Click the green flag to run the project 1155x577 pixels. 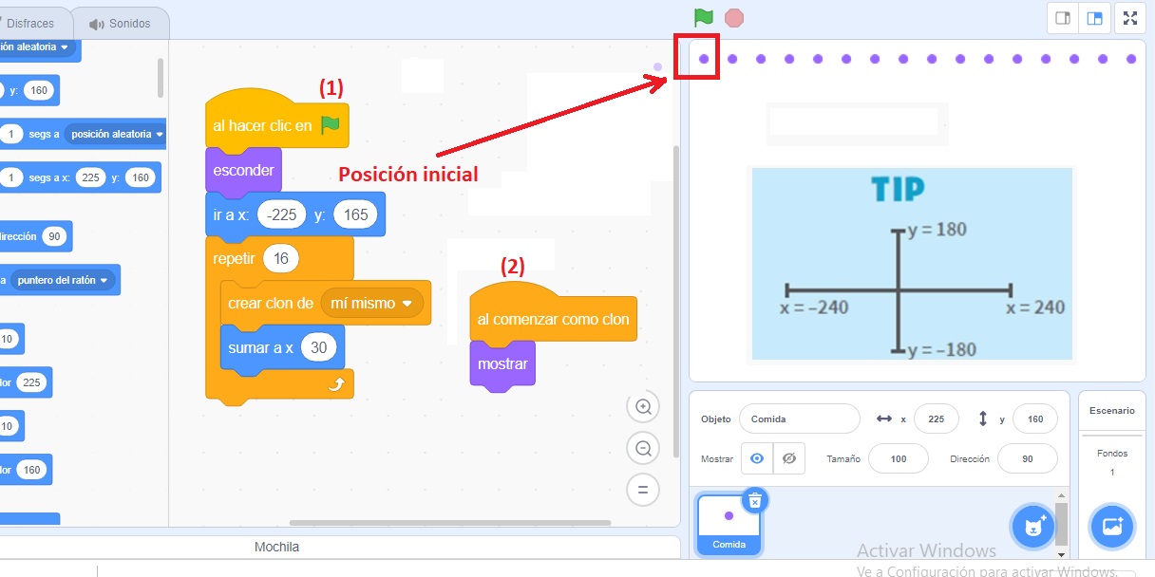703,17
